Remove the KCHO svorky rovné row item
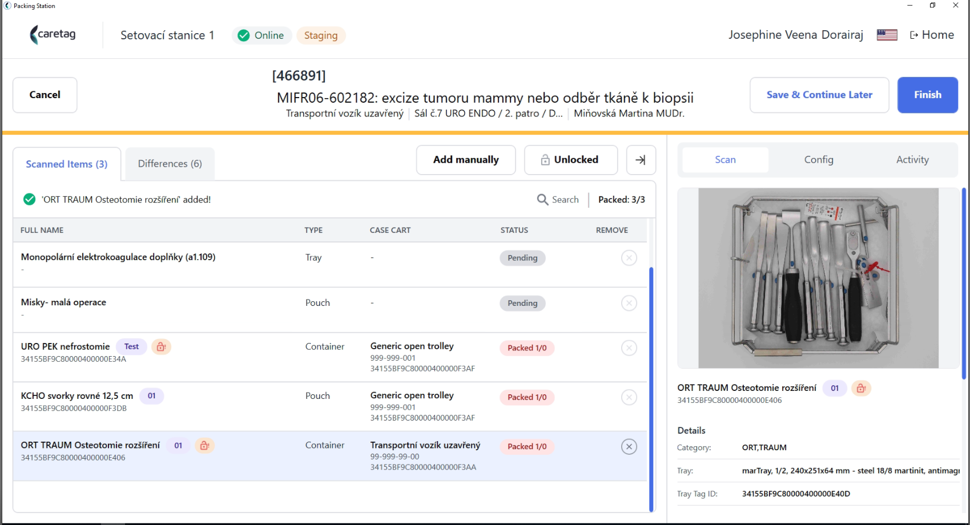Viewport: 970px width, 525px height. point(629,397)
